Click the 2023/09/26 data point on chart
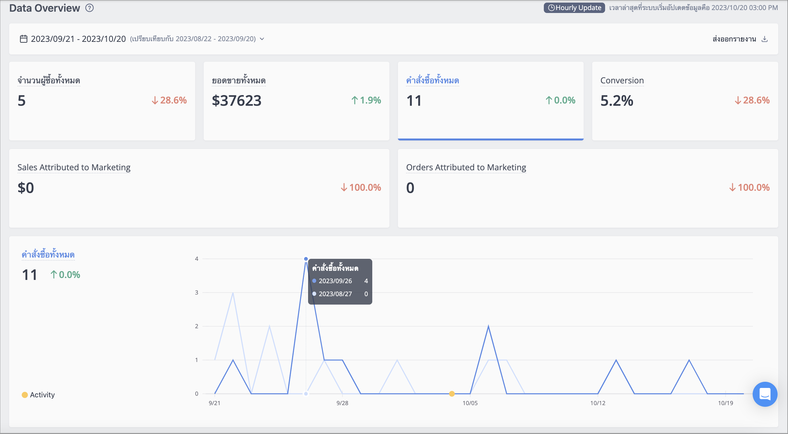The image size is (788, 434). tap(306, 259)
